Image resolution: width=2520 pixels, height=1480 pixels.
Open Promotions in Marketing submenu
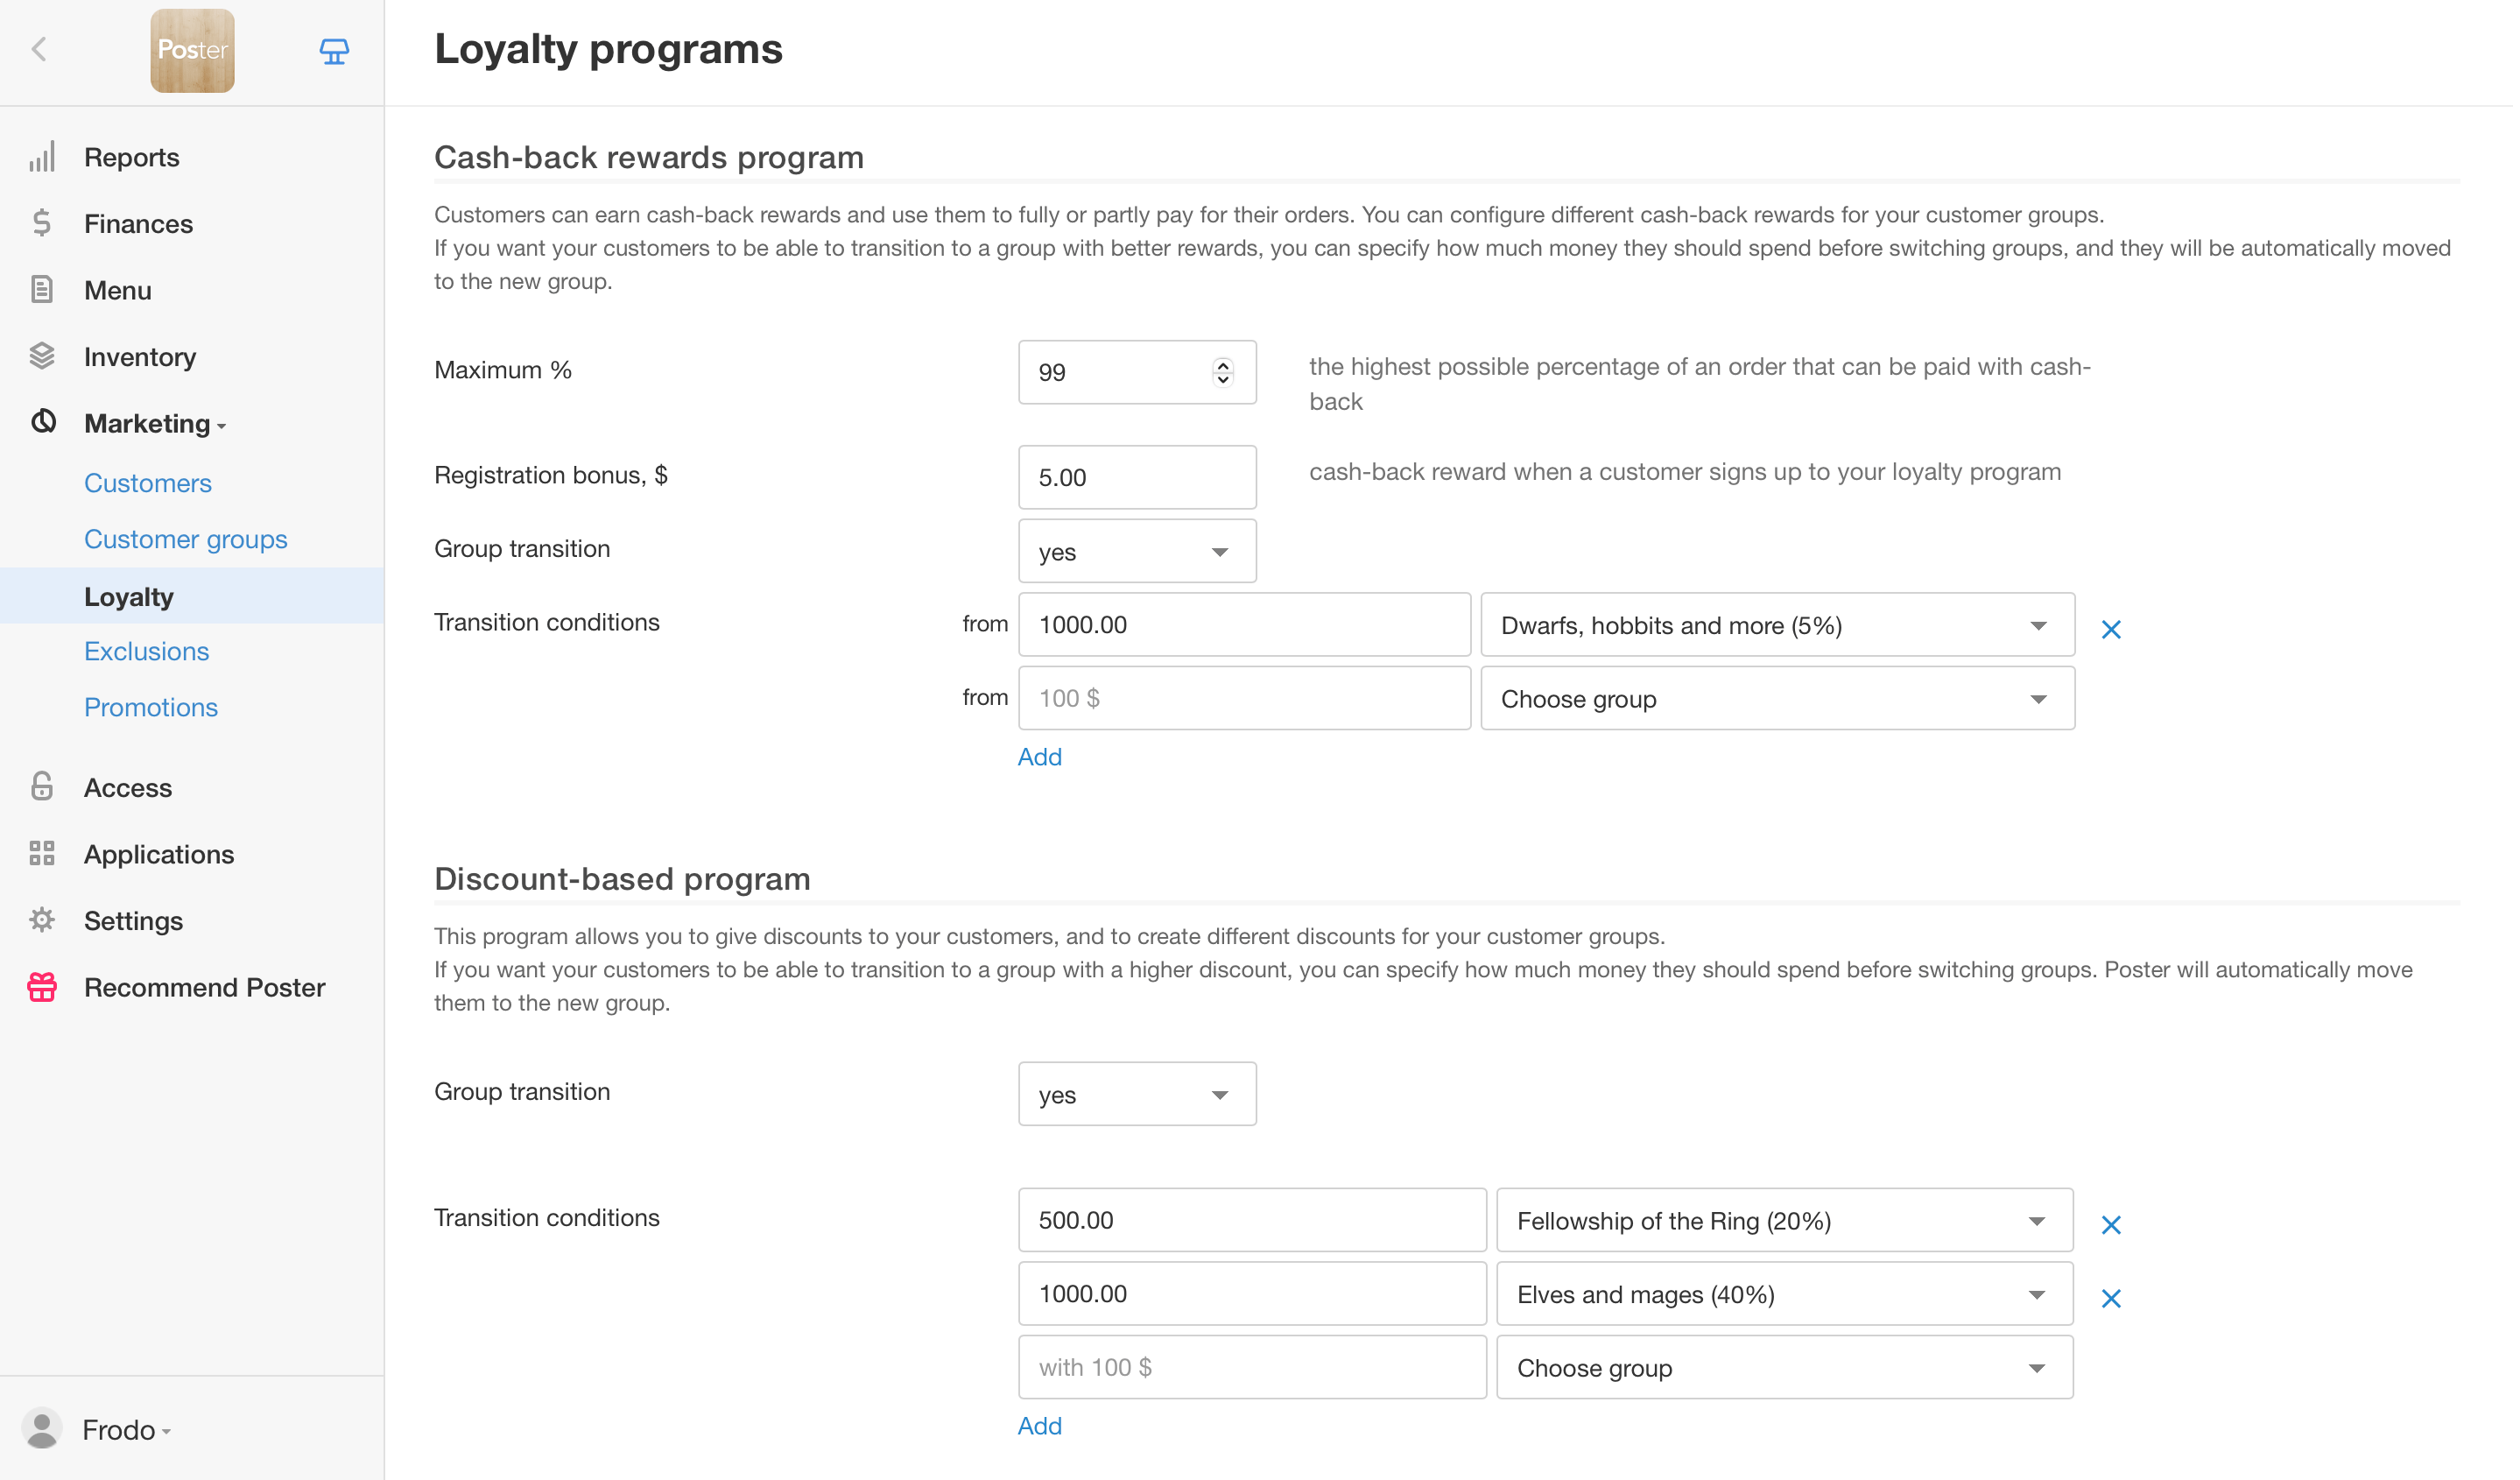(151, 707)
